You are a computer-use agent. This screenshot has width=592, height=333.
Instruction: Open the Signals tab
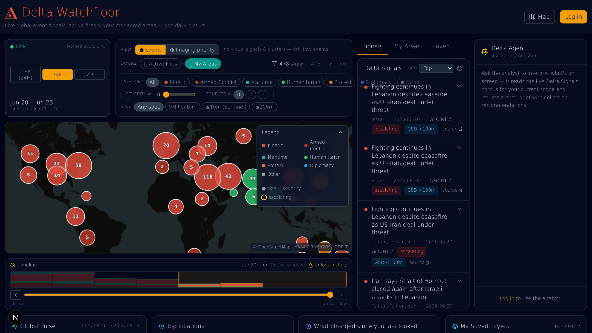(x=372, y=46)
